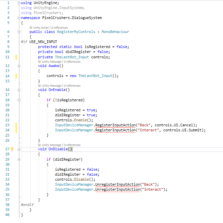
Task: Open '0 references' CodeLens above OnDisable
Action: point(72,145)
